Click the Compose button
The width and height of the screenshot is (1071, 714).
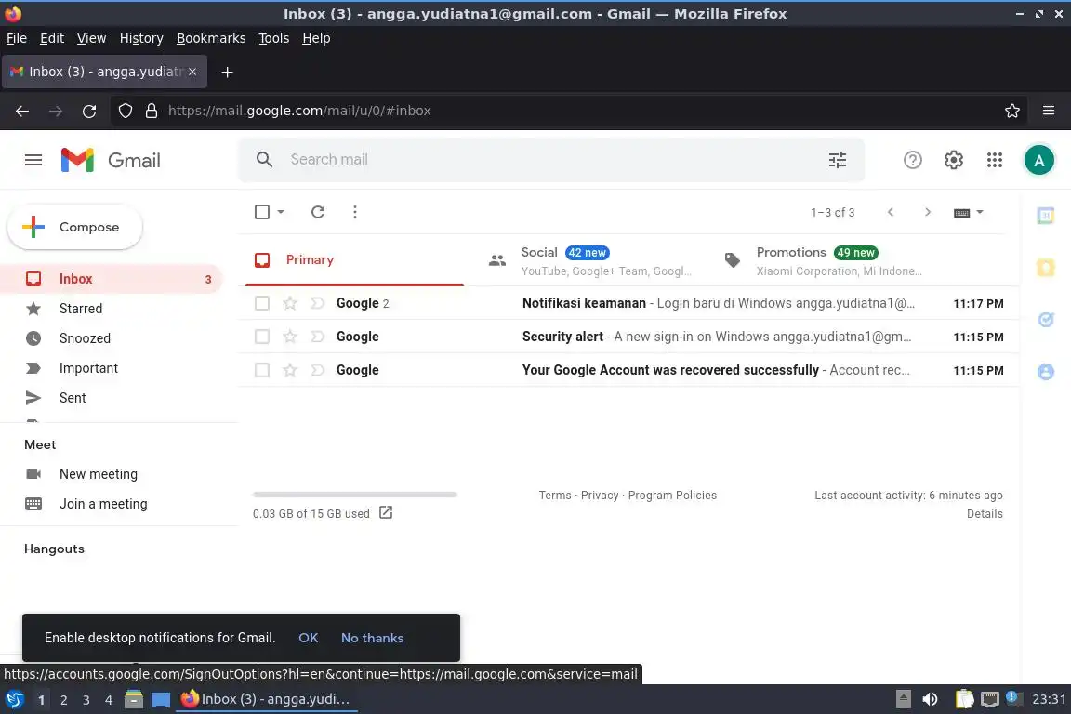pos(75,227)
